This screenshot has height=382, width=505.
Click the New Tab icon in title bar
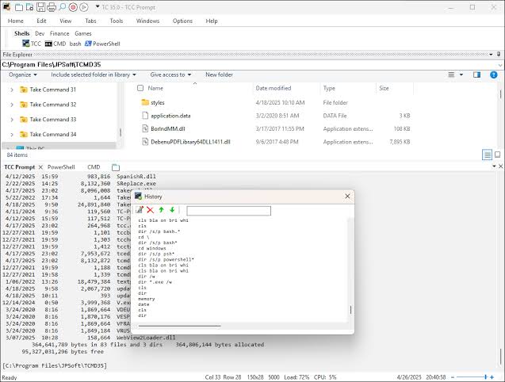pyautogui.click(x=19, y=7)
